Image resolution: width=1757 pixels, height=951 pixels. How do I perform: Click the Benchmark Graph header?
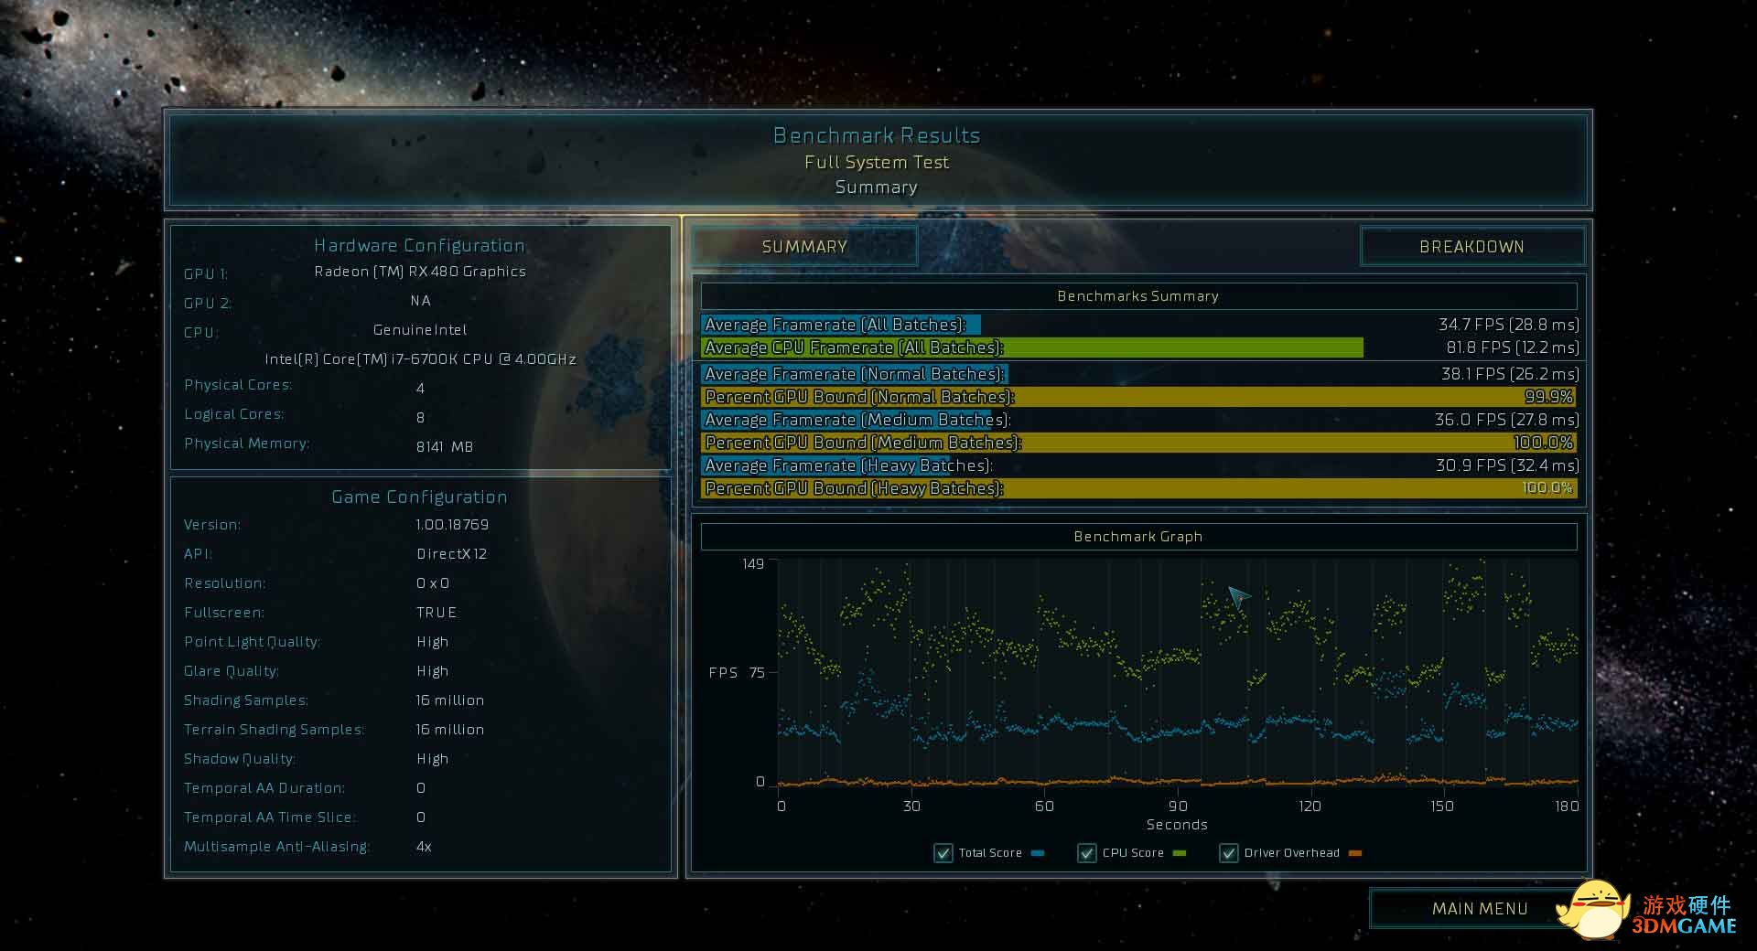point(1138,537)
